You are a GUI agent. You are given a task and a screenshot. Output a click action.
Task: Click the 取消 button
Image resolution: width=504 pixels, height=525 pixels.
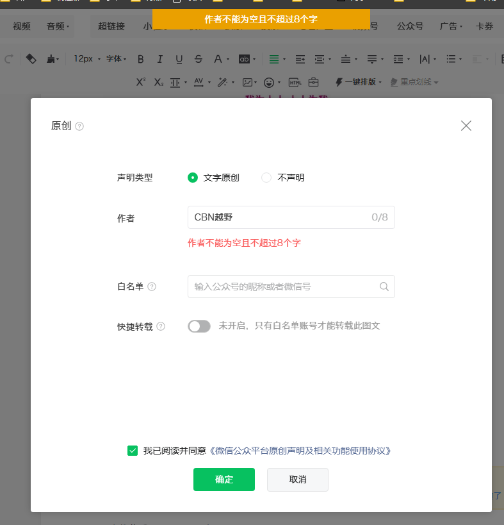(x=298, y=479)
